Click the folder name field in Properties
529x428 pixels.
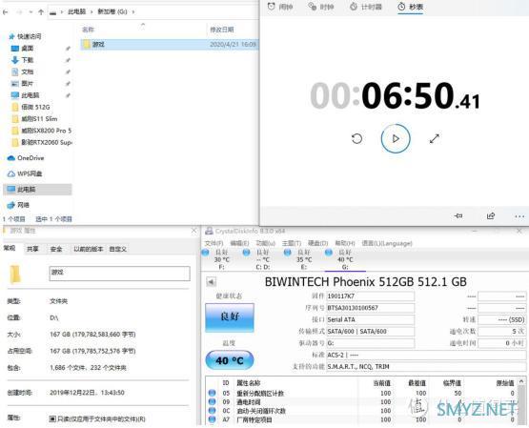(x=120, y=274)
